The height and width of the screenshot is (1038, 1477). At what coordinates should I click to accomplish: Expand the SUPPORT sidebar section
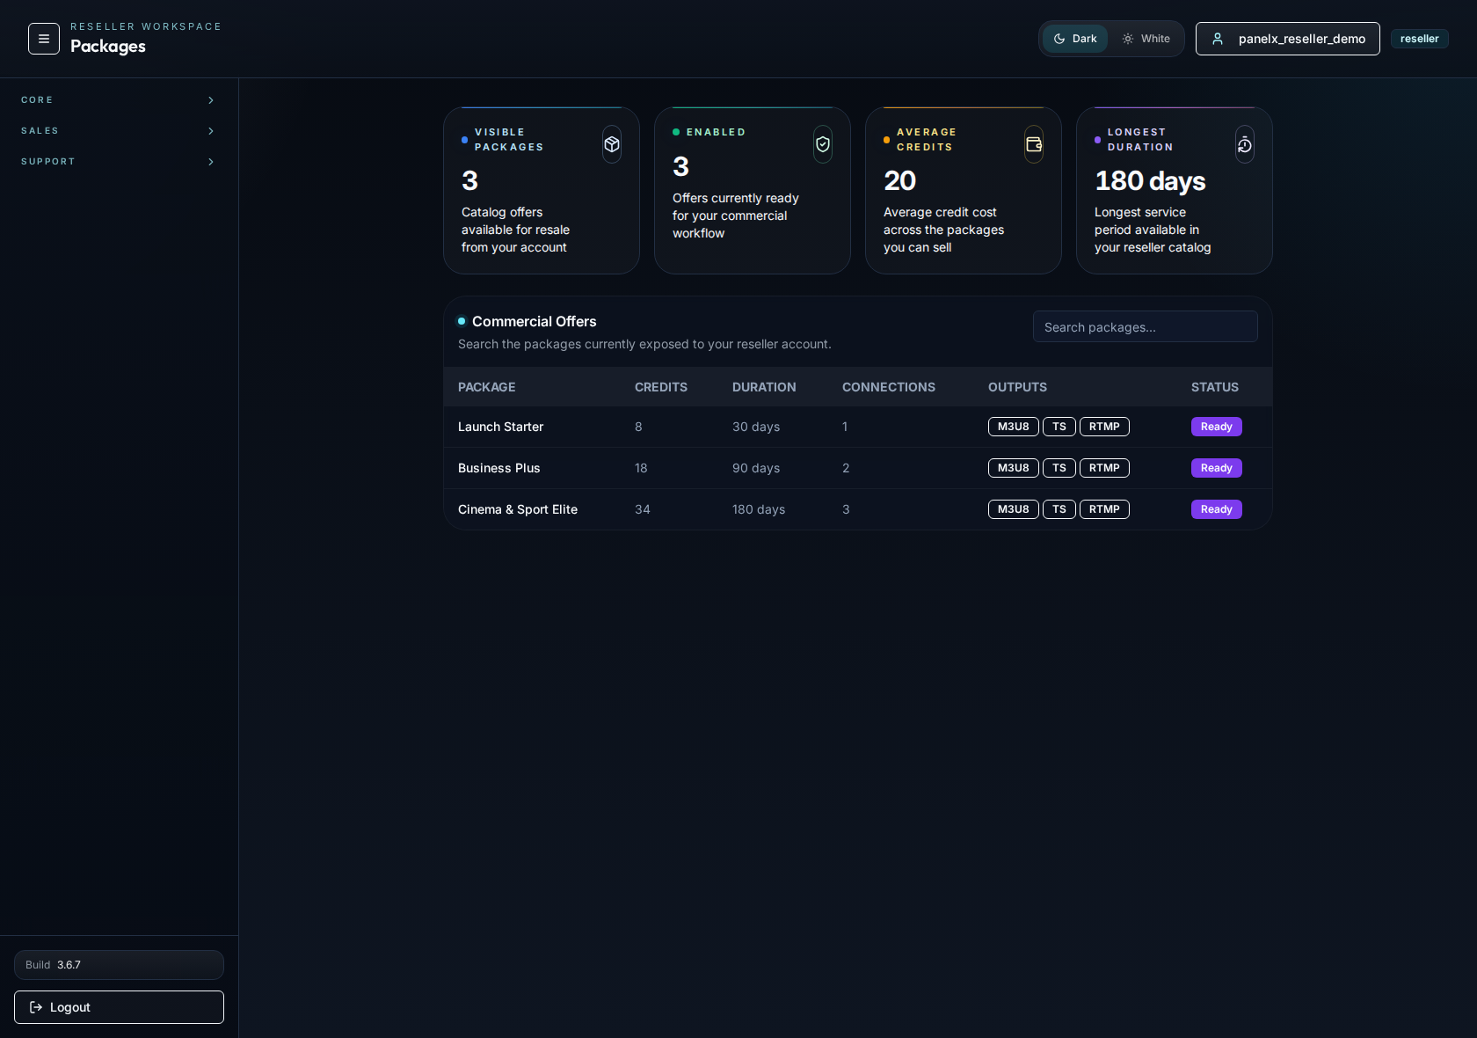pyautogui.click(x=119, y=162)
